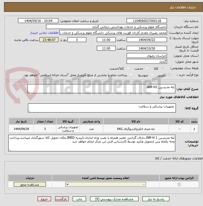Viewport: 203px width, 206px height.
Task: Click product name cell with EKG text
Action: click(136, 129)
